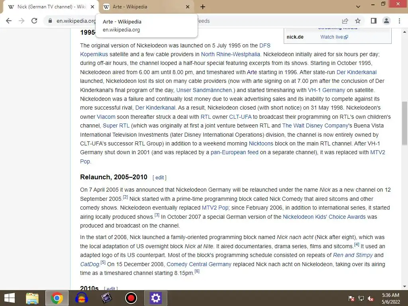Close the Arte - Wikipedia tab
Screen dimensions: 408x306
[188, 7]
